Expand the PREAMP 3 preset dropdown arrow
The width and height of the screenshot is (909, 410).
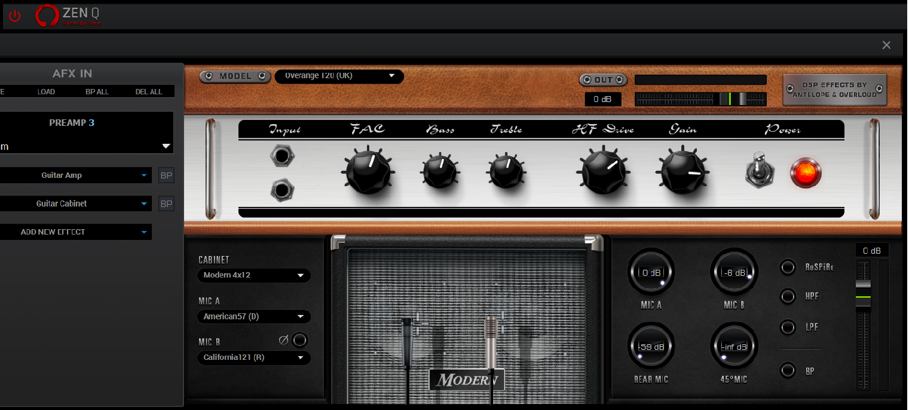[166, 146]
